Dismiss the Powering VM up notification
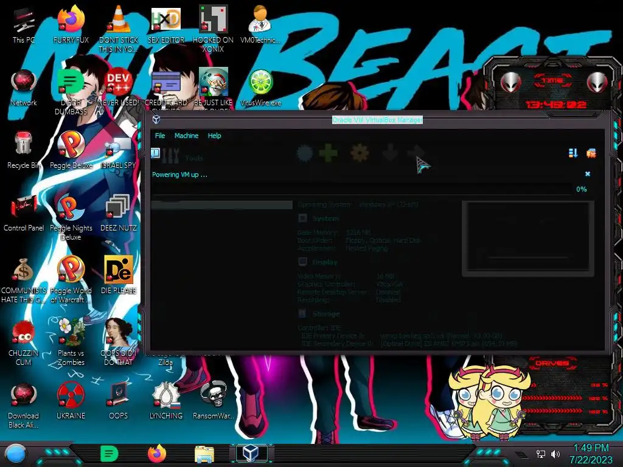Viewport: 623px width, 467px height. point(588,174)
